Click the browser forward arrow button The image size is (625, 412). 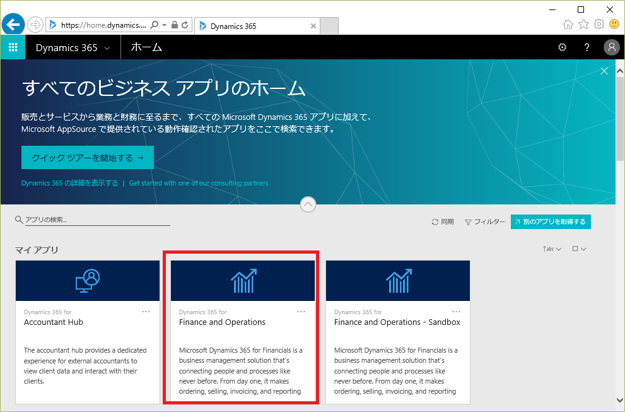[x=35, y=25]
